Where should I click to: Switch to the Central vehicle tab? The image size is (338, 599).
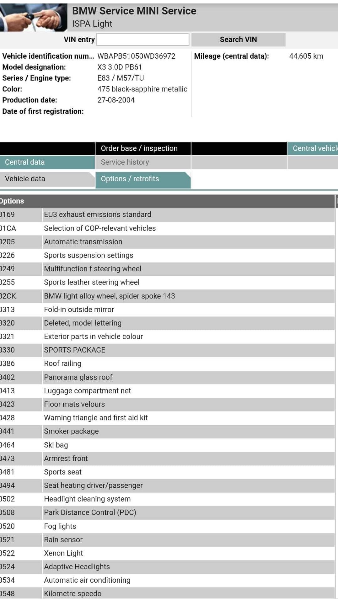[x=313, y=148]
